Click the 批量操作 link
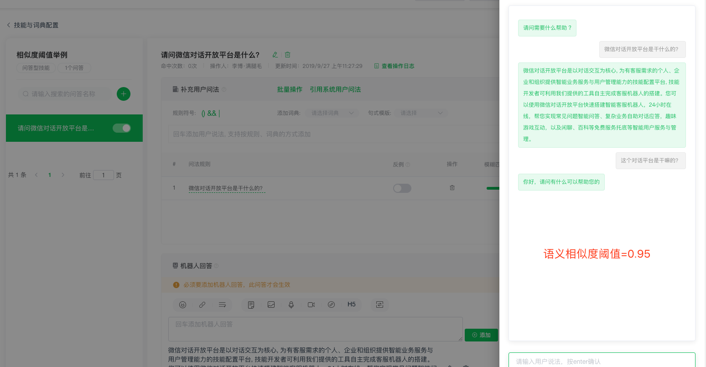Screen dimensions: 706x367 290,89
